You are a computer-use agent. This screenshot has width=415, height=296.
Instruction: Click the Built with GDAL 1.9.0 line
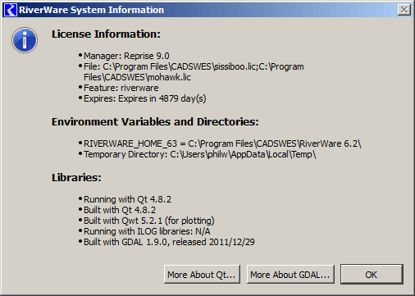point(169,242)
